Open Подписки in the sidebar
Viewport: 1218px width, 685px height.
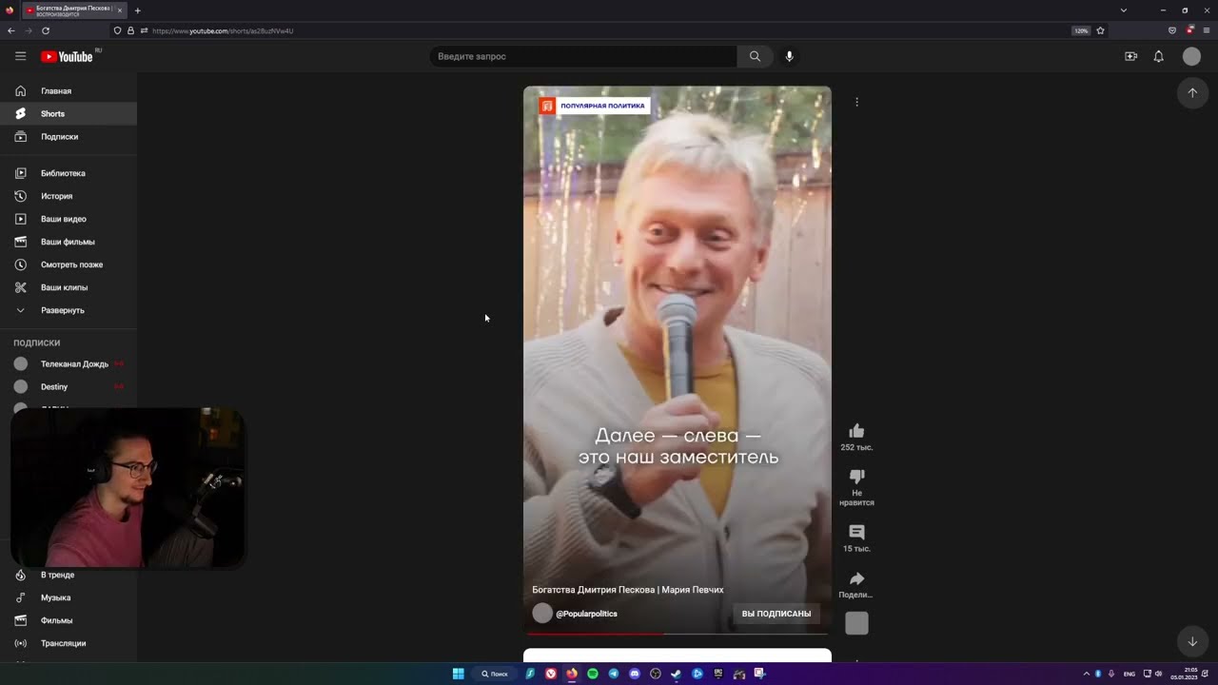[x=69, y=137]
